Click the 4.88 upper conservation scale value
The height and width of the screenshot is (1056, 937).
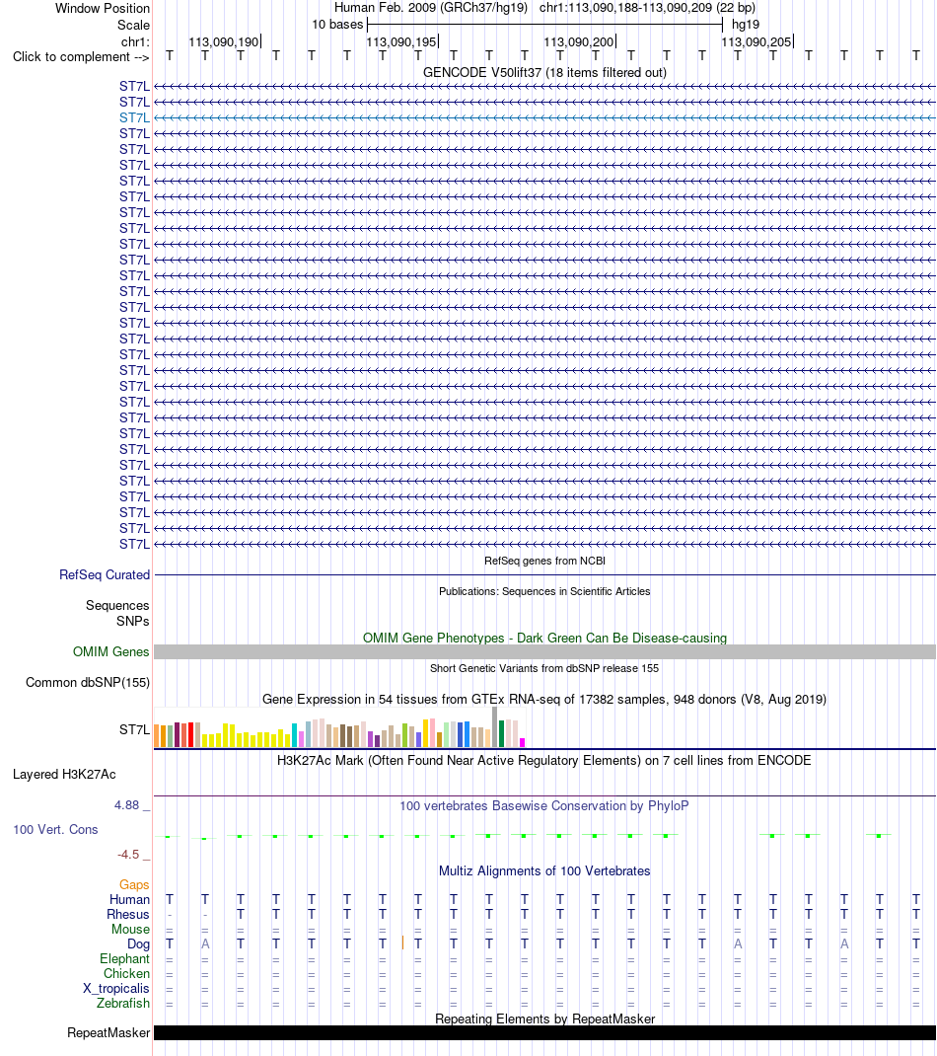coord(126,805)
